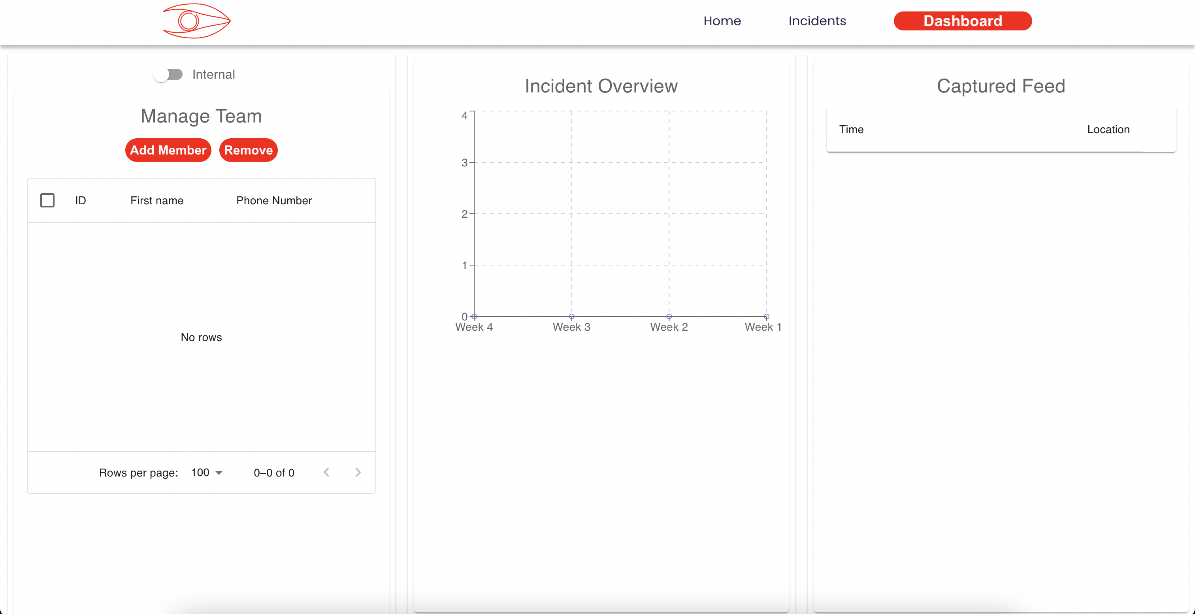
Task: Click the Week 1 data point
Action: coord(766,317)
